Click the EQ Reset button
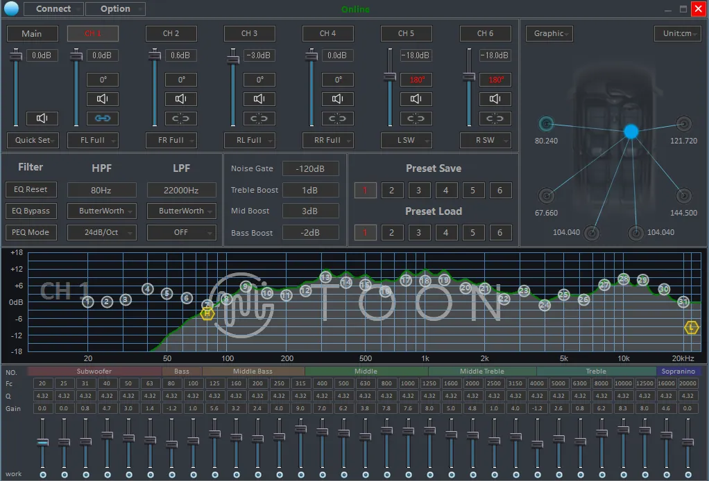The image size is (709, 481). point(31,189)
